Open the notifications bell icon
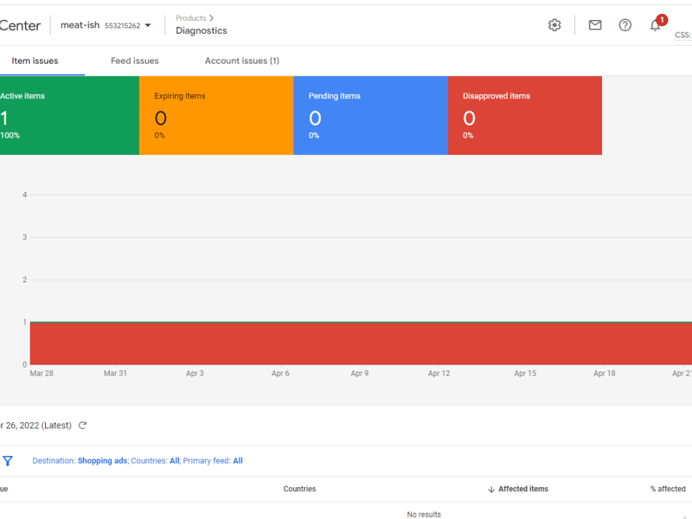 655,26
